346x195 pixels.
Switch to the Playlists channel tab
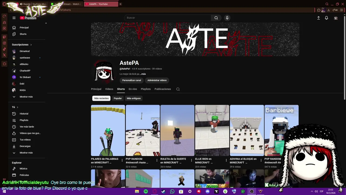point(146,89)
